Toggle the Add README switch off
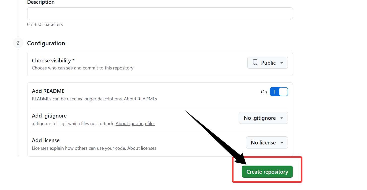 click(x=279, y=92)
